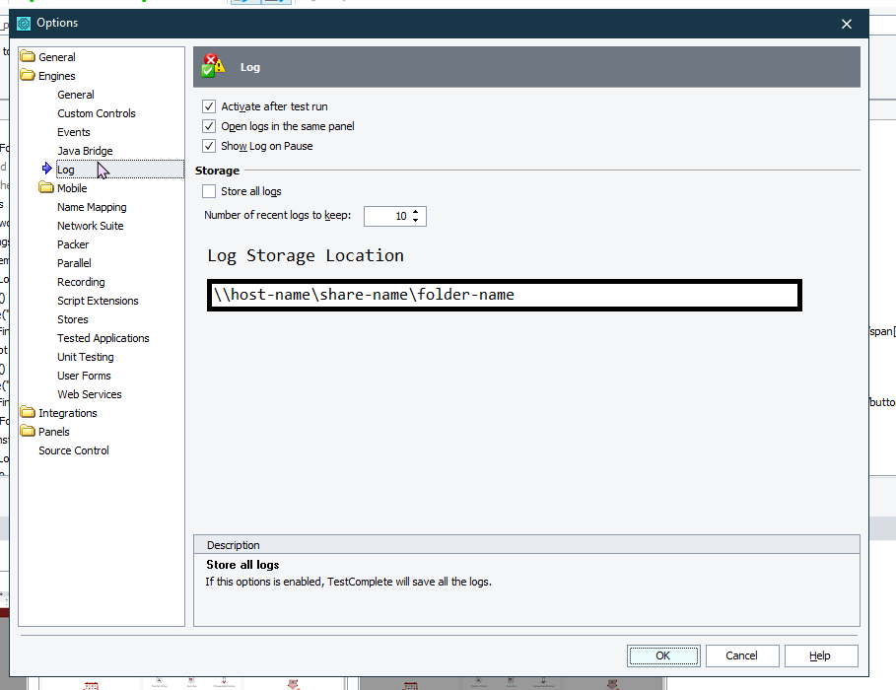Click the Description panel header
The width and height of the screenshot is (896, 690).
526,545
